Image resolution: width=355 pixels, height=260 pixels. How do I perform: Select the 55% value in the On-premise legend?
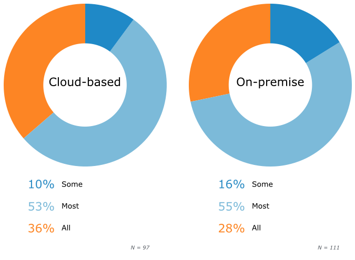point(231,206)
